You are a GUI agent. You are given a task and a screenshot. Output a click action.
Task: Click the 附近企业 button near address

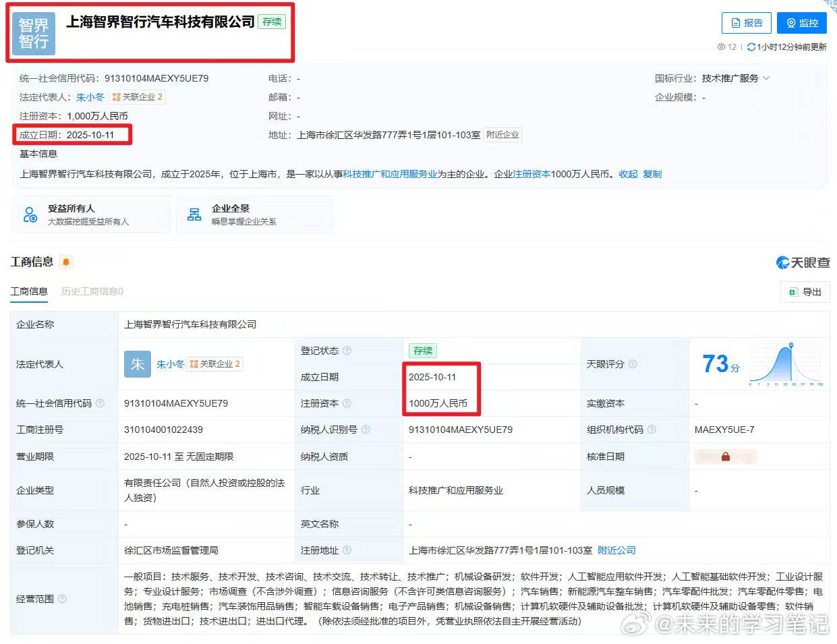click(503, 135)
